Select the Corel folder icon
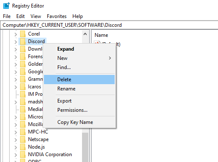This screenshot has width=218, height=162. [23, 34]
